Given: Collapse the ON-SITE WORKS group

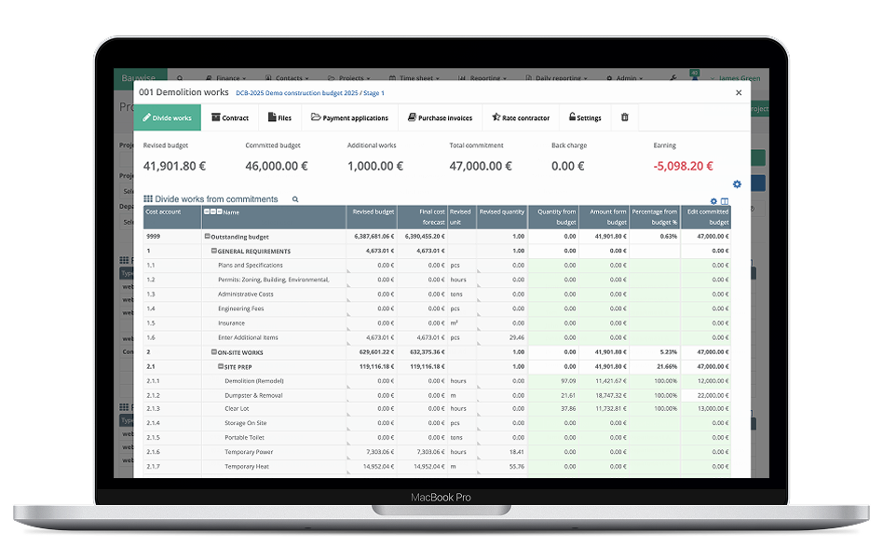Looking at the screenshot, I should (x=214, y=352).
